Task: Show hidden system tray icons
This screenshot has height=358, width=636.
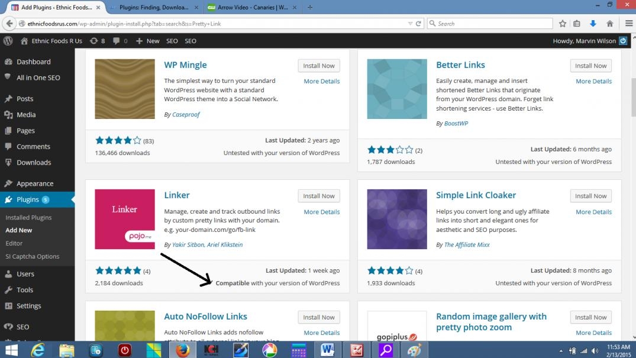Action: click(561, 351)
